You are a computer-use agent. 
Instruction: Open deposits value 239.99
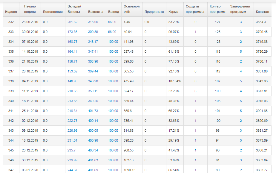(x=72, y=160)
